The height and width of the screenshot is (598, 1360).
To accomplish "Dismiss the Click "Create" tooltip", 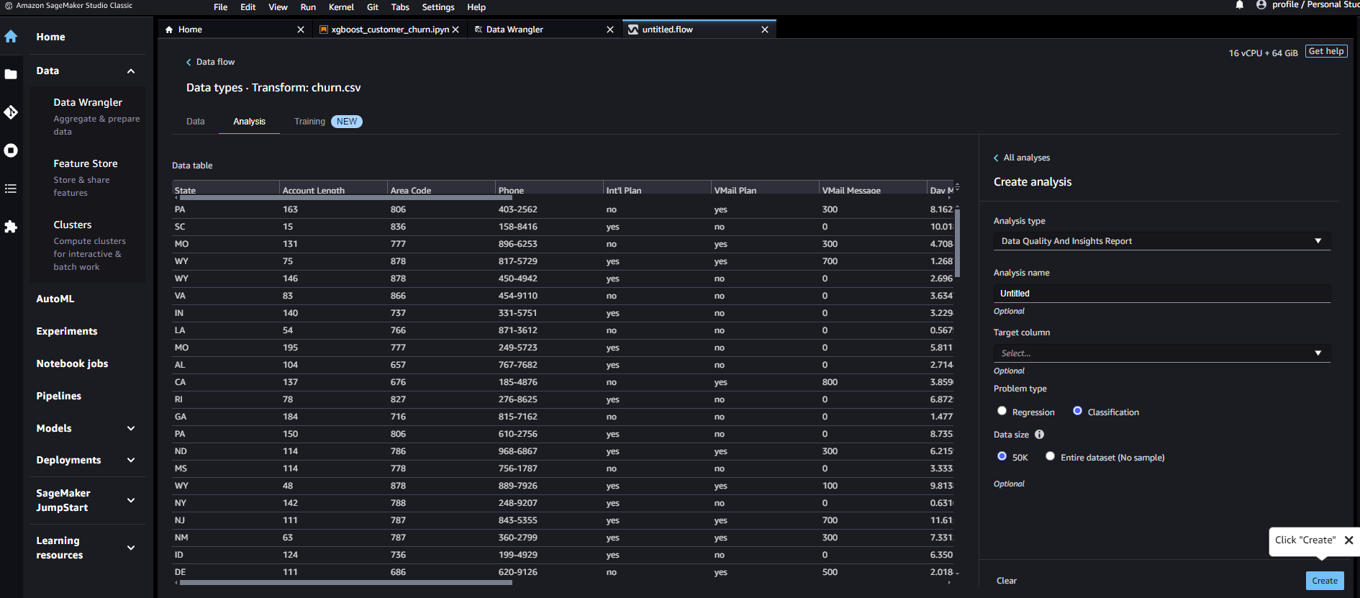I will tap(1349, 540).
